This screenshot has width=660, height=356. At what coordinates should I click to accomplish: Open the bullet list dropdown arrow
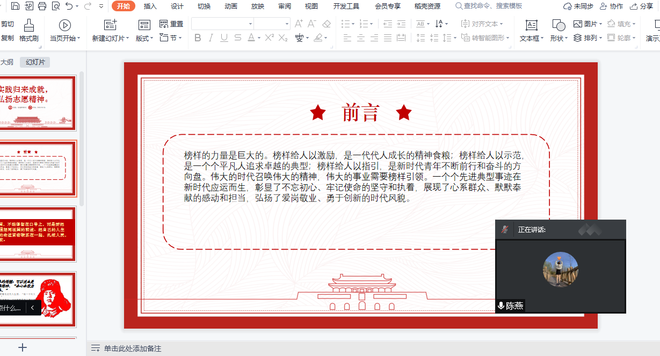tap(353, 24)
